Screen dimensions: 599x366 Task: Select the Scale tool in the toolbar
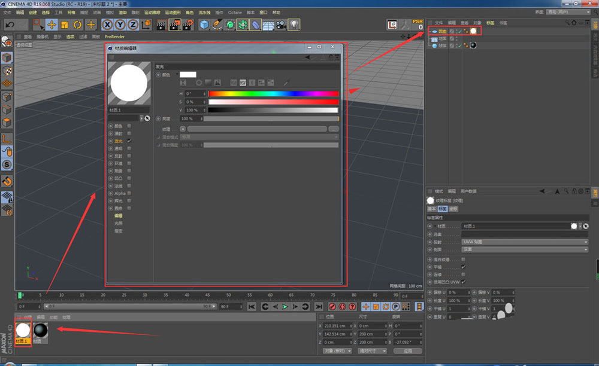click(64, 25)
